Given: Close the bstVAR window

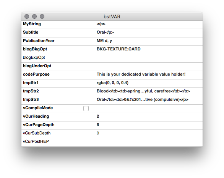Looking at the screenshot, I should point(27,16).
